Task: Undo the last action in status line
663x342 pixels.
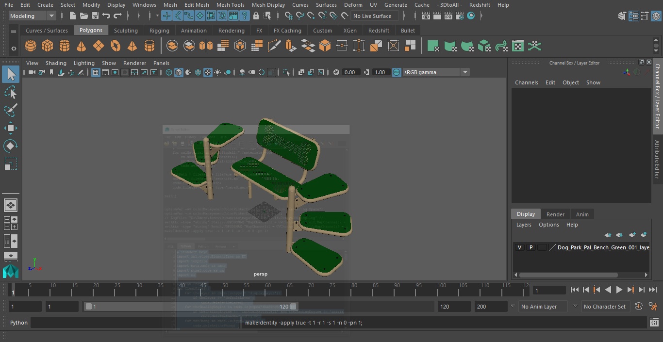Action: tap(106, 16)
